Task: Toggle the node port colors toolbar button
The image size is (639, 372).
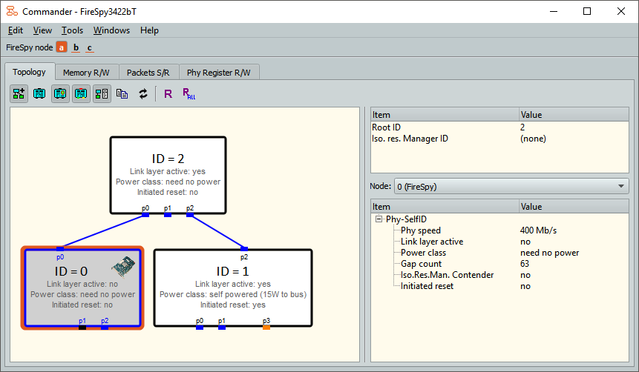Action: point(81,94)
